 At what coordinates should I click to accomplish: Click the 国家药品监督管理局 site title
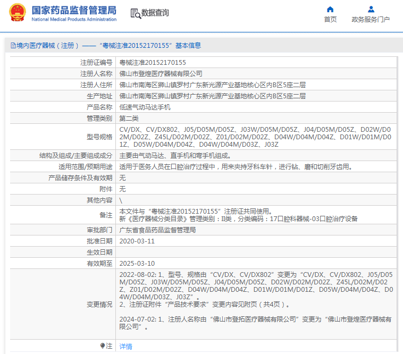click(x=74, y=10)
